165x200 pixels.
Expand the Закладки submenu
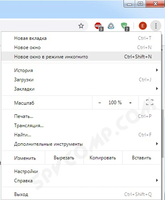[81, 89]
